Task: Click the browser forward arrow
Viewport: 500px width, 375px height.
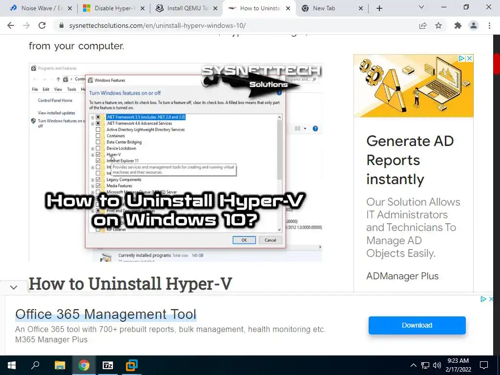Action: (x=26, y=25)
